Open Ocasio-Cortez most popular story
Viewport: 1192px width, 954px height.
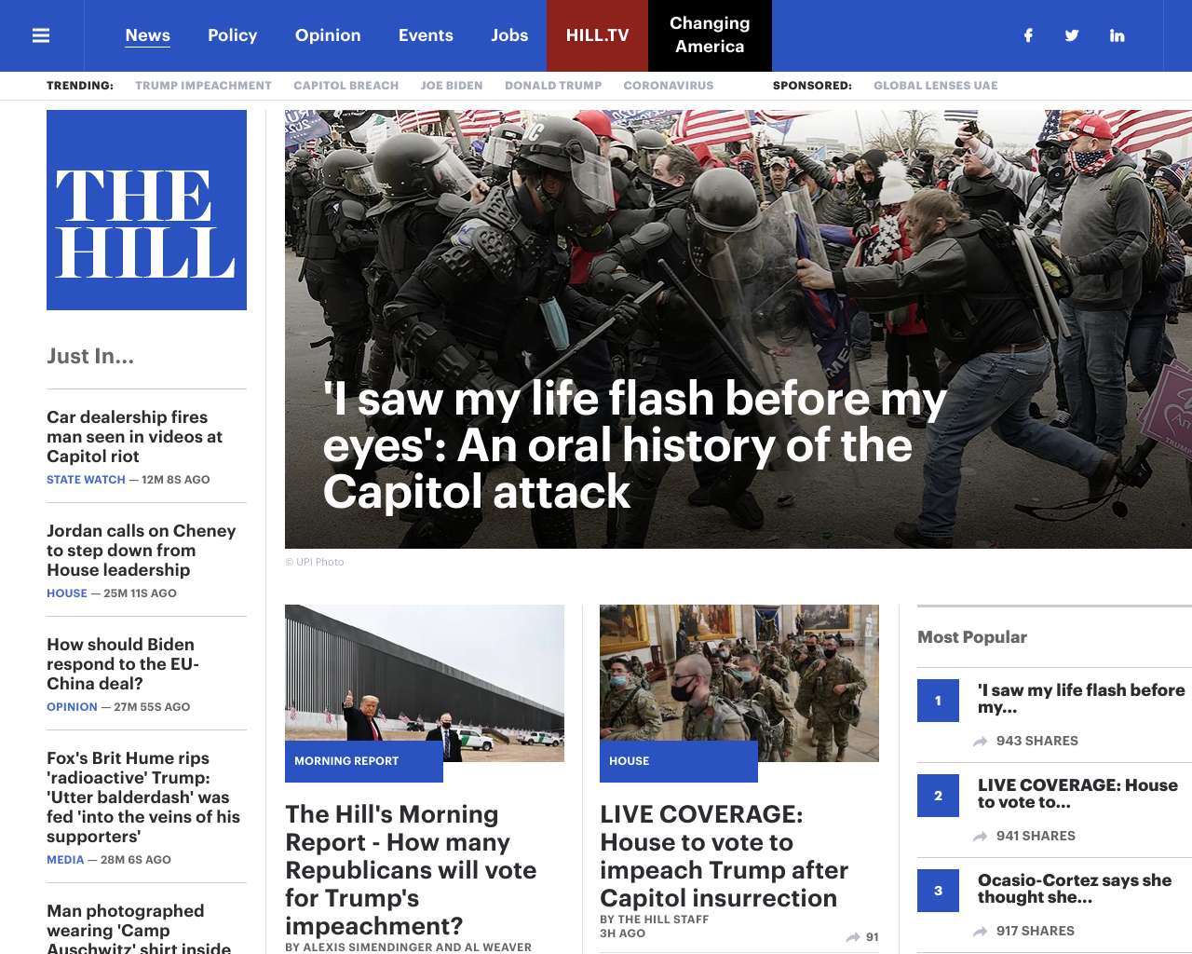coord(1075,889)
